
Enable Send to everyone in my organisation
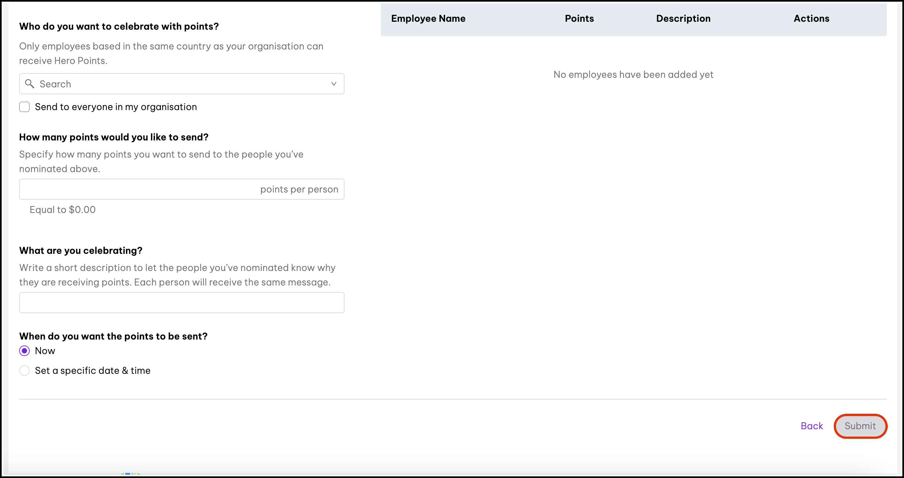tap(25, 107)
